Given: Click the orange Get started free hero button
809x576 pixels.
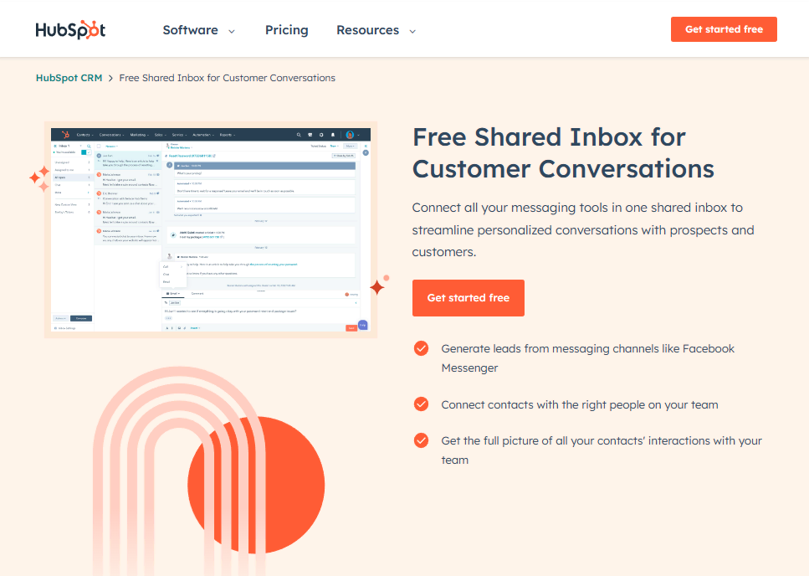Looking at the screenshot, I should (468, 297).
